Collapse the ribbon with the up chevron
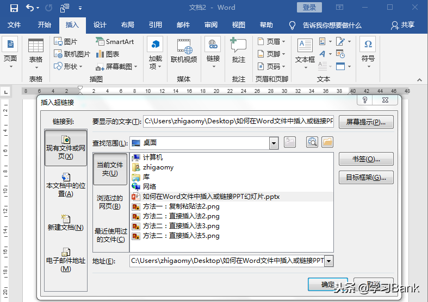 click(x=419, y=80)
